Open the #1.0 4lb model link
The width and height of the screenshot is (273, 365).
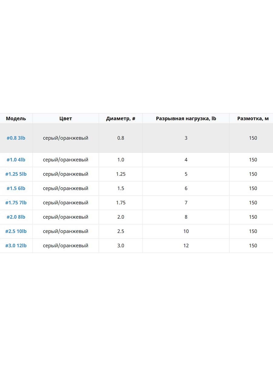(x=16, y=160)
